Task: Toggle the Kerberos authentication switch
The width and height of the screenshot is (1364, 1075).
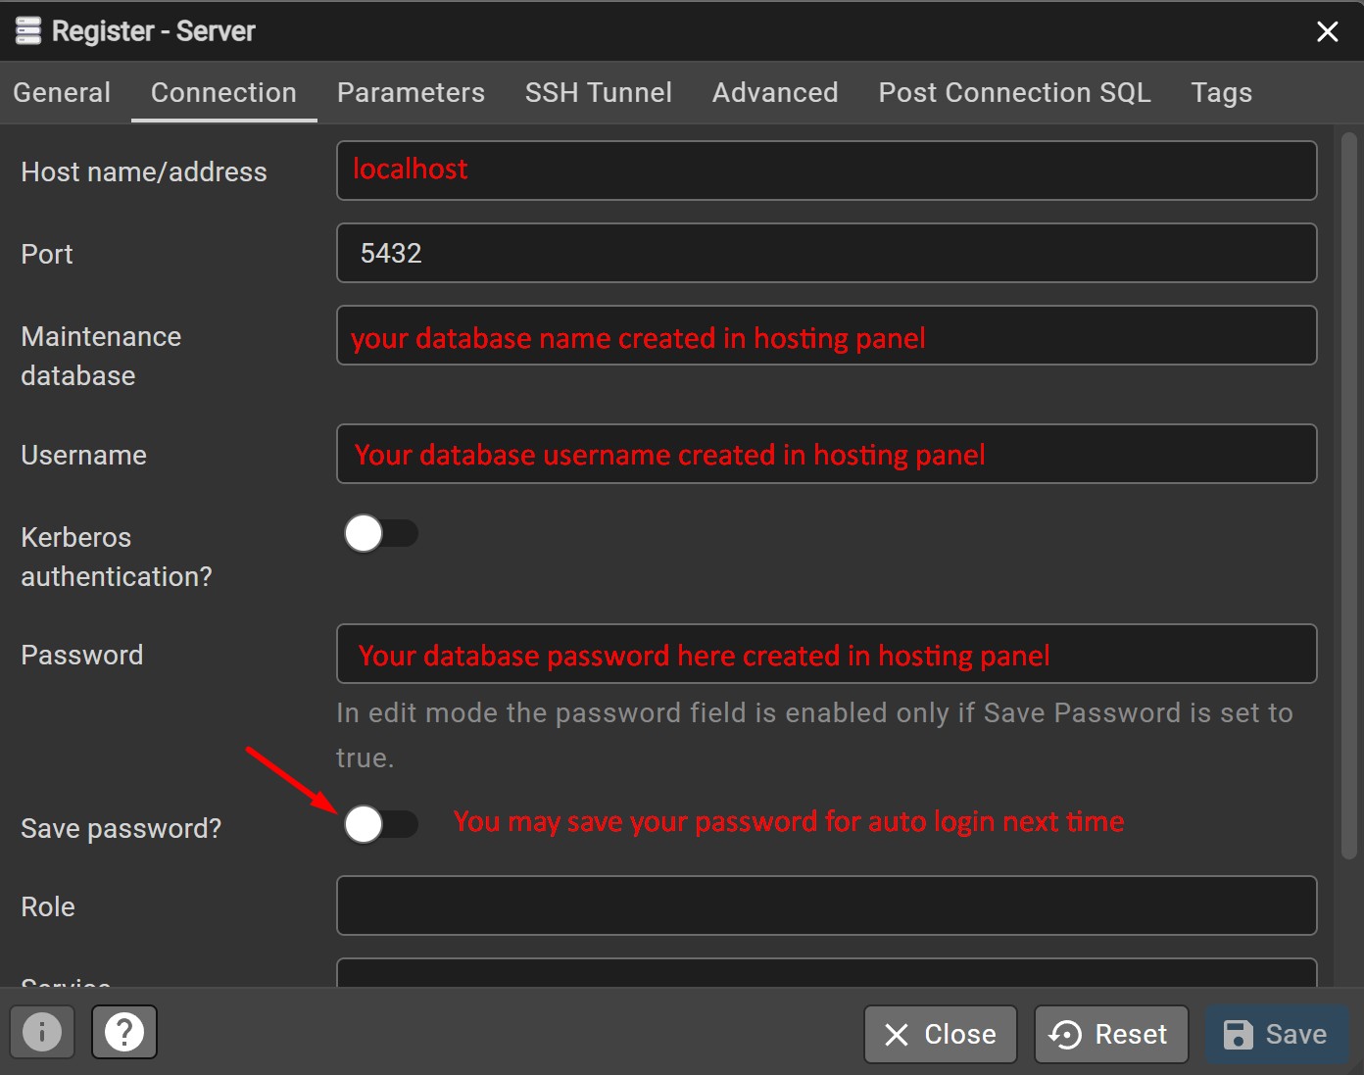Action: click(x=380, y=534)
